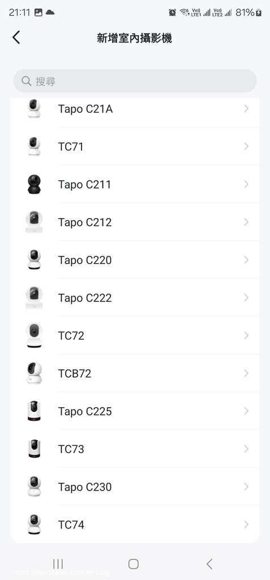Choose TC71 camera model
The width and height of the screenshot is (270, 580).
point(135,147)
